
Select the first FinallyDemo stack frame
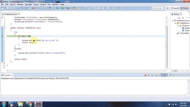pyautogui.click(x=186, y=28)
